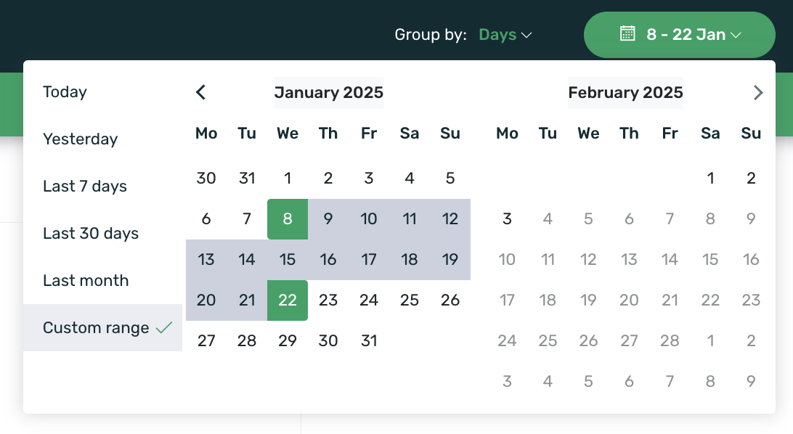Viewport: 793px width, 434px height.
Task: Select February 1 in the calendar
Action: 710,178
